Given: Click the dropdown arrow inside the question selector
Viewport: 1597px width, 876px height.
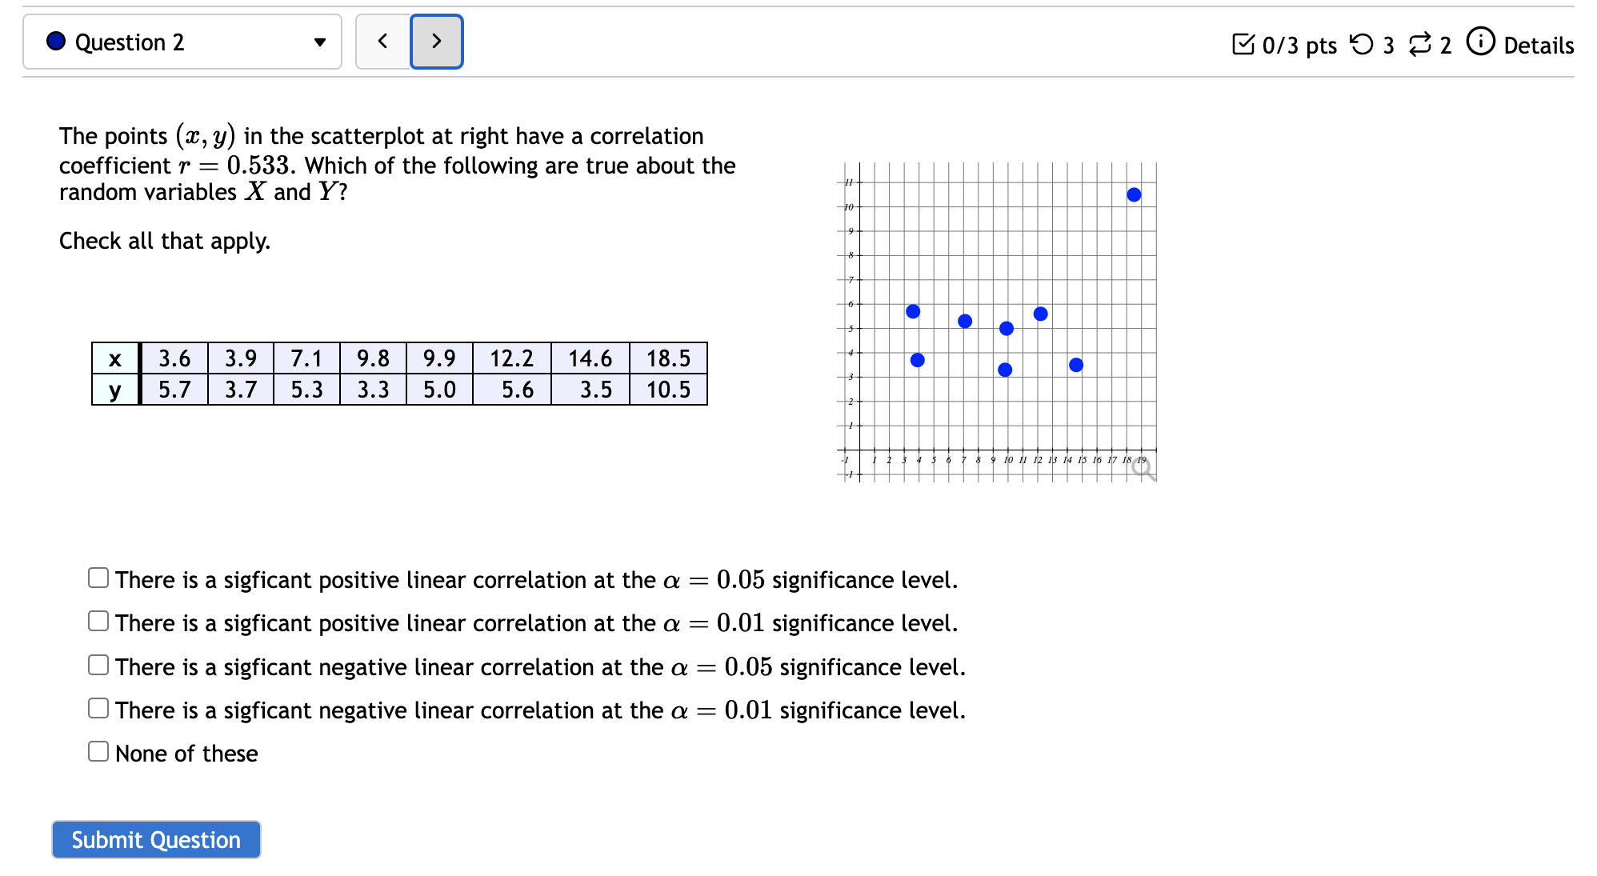Looking at the screenshot, I should tap(318, 42).
